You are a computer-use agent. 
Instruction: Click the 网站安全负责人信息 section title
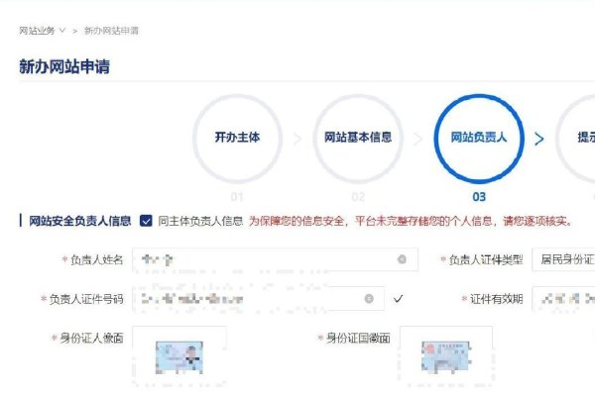coord(79,221)
